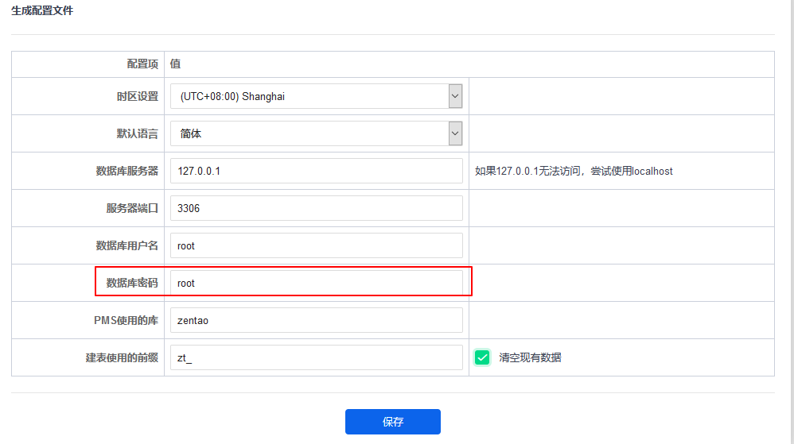
Task: Click the PMS使用的库 label text
Action: [x=126, y=320]
